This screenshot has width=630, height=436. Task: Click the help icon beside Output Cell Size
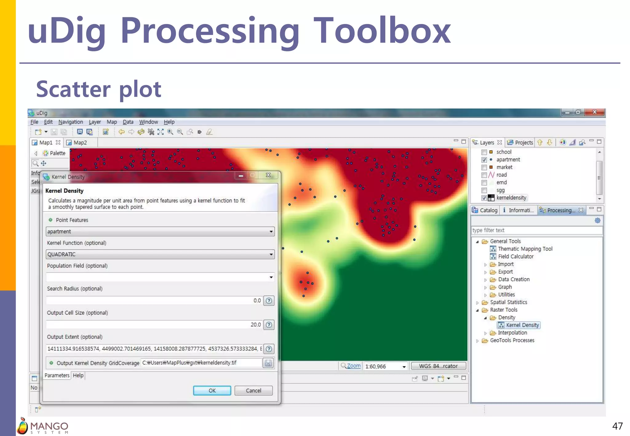click(x=269, y=325)
